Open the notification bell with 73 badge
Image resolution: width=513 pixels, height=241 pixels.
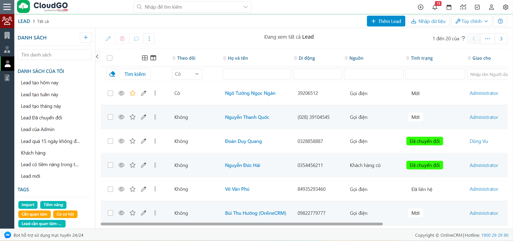point(435,7)
